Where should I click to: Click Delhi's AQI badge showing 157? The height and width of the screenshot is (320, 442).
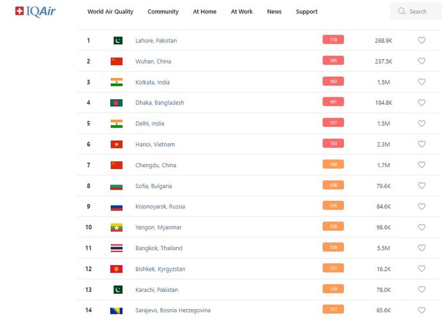point(333,123)
